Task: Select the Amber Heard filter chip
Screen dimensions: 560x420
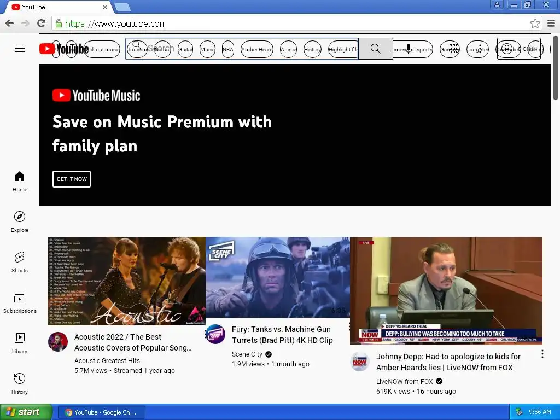Action: click(x=257, y=49)
